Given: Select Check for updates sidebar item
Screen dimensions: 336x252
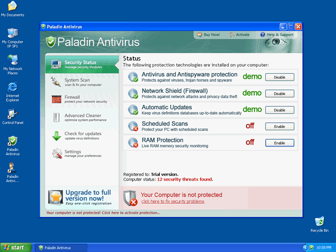Looking at the screenshot, I should pos(82,136).
